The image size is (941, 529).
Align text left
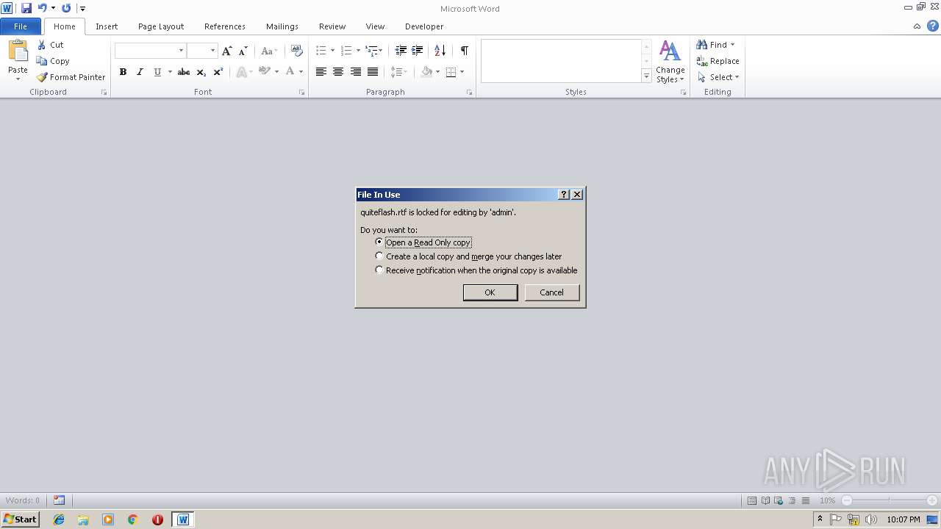pyautogui.click(x=321, y=72)
